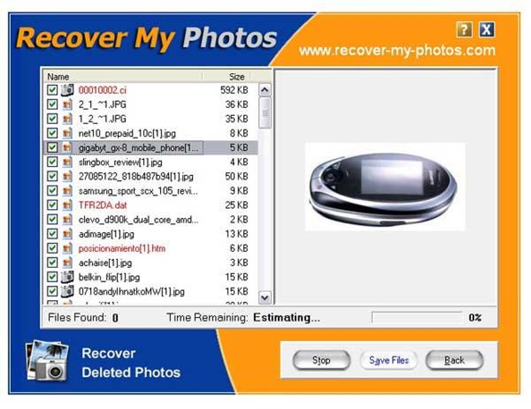Click the camera icon beside belkin_flip[1].jpg
Image resolution: width=531 pixels, height=409 pixels.
pyautogui.click(x=67, y=277)
